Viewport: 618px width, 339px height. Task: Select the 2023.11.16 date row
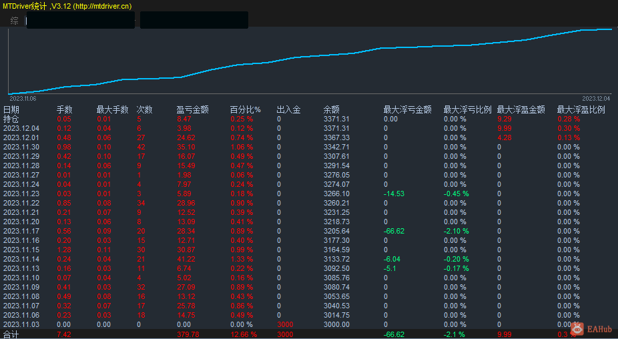point(21,240)
